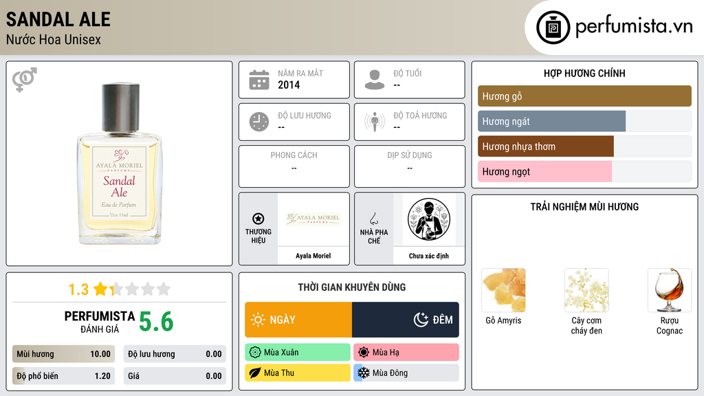Click the Phong cách card
The height and width of the screenshot is (396, 704).
pyautogui.click(x=294, y=166)
